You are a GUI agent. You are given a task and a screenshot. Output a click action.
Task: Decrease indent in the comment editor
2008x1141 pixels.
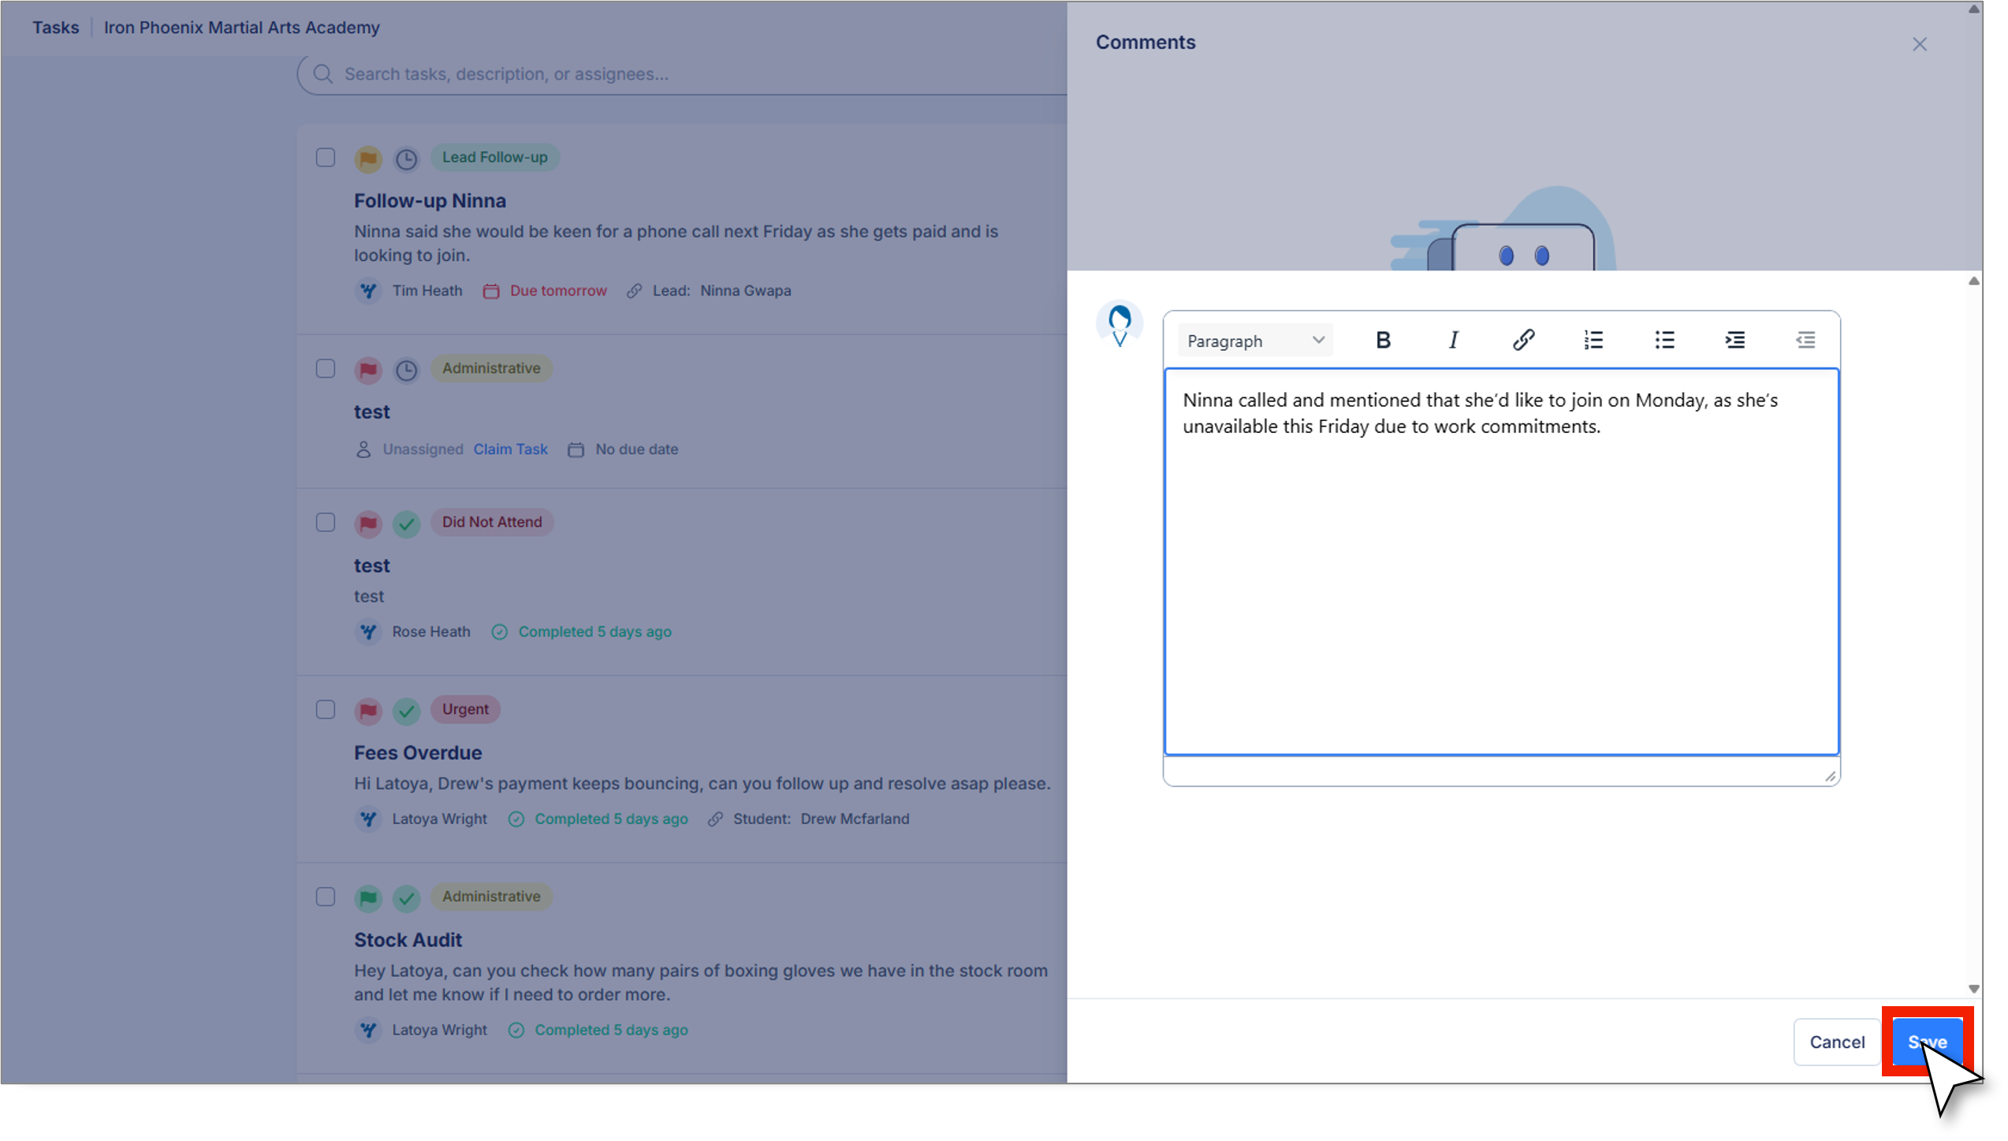[x=1805, y=340]
